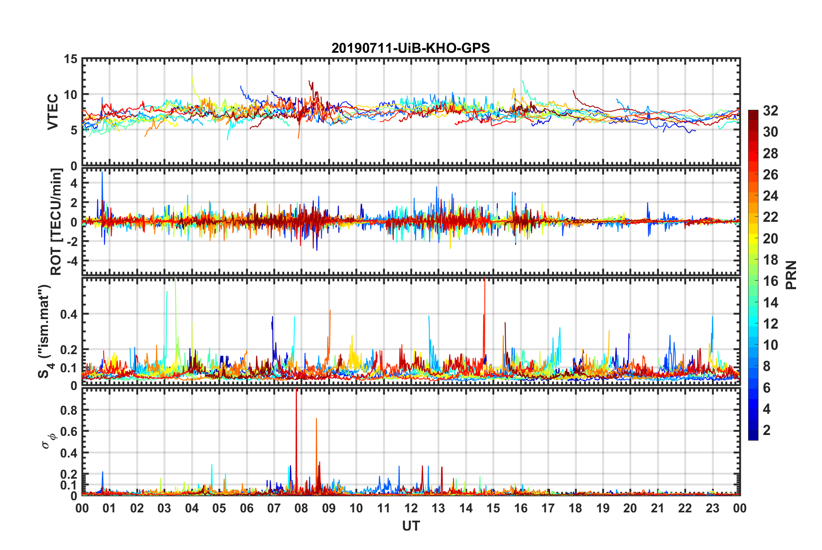Click colorbar tick label 22
Screen dimensions: 822x550
tap(770, 217)
